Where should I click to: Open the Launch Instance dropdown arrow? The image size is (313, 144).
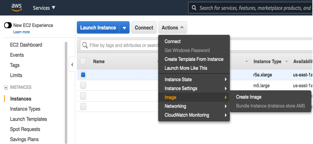(x=124, y=28)
